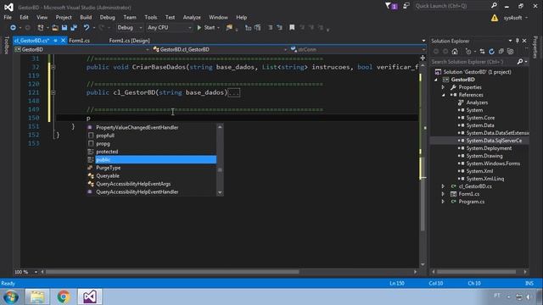Image resolution: width=543 pixels, height=305 pixels.
Task: Open the Start button dropdown arrow
Action: [219, 28]
